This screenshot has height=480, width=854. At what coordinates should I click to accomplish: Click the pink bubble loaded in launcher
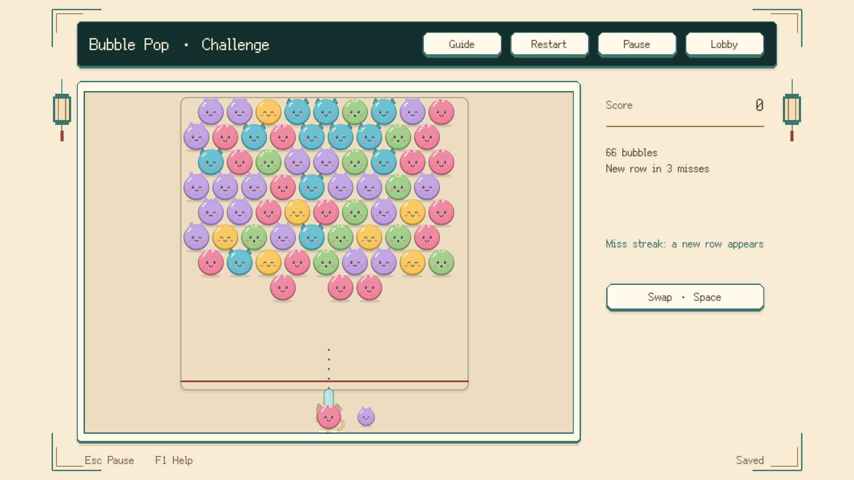coord(329,417)
